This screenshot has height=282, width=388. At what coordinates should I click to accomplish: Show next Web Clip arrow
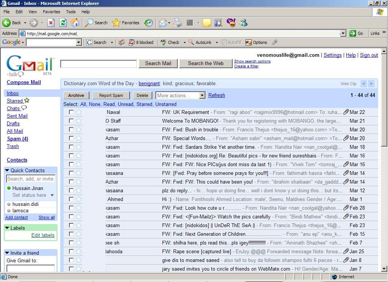[x=371, y=84]
